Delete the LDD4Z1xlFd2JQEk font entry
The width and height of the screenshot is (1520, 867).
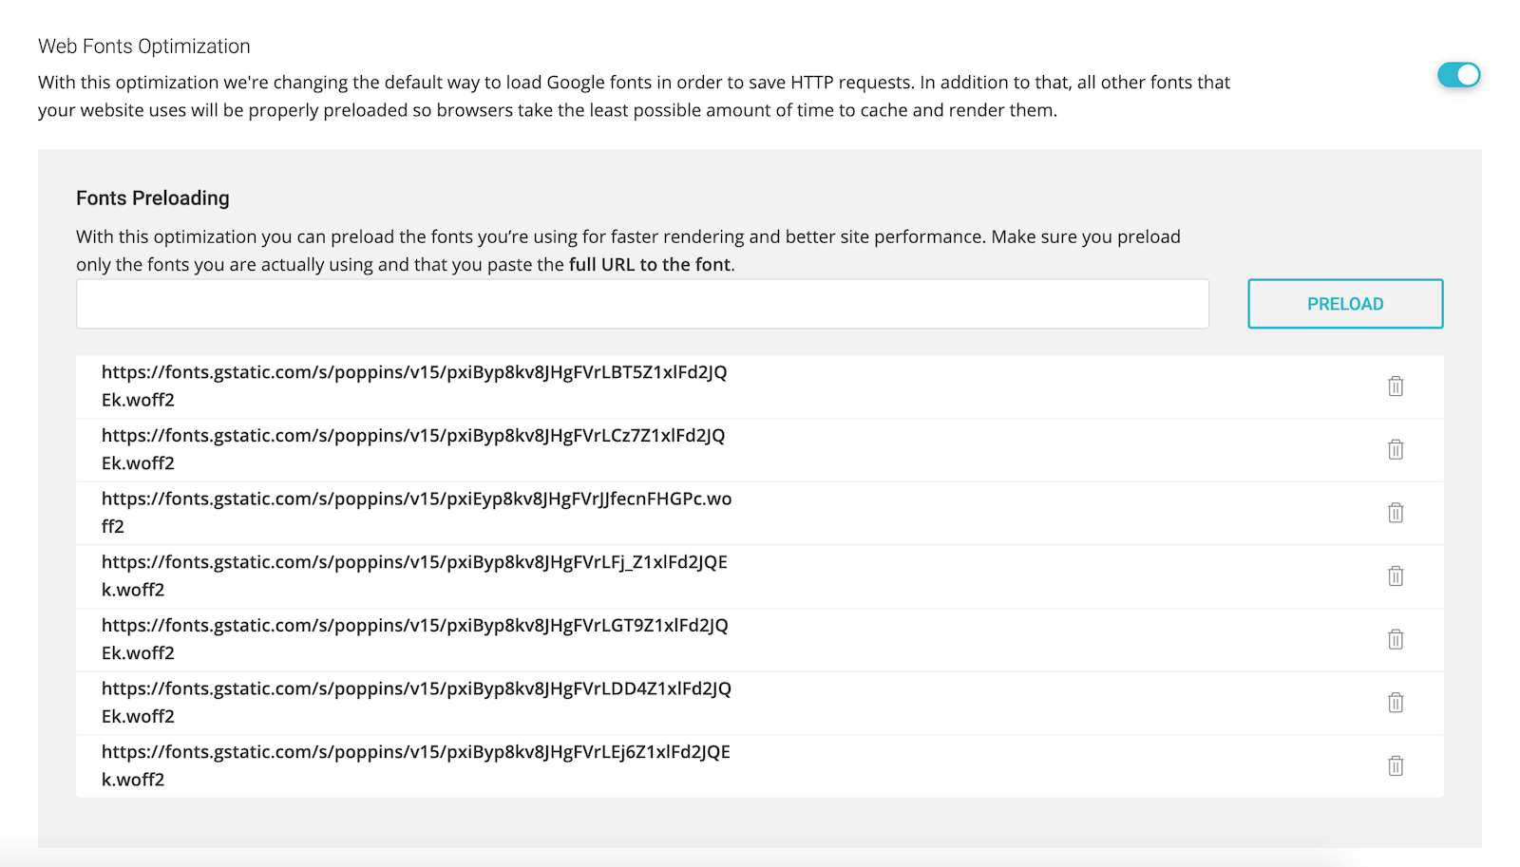[x=1396, y=703]
